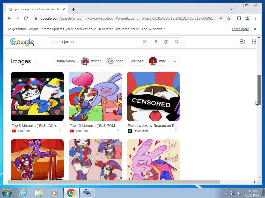
Task: Click the horizontal scroll right arrow
Action: (255, 182)
